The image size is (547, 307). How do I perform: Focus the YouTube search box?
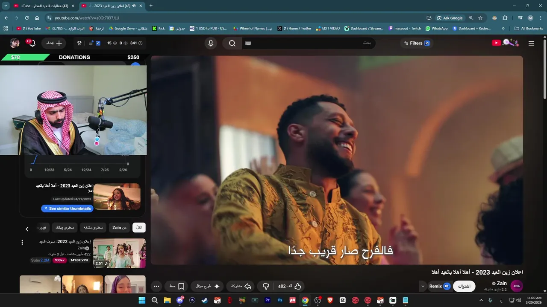(308, 43)
